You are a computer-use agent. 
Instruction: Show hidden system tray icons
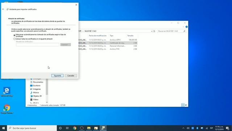(x=183, y=128)
